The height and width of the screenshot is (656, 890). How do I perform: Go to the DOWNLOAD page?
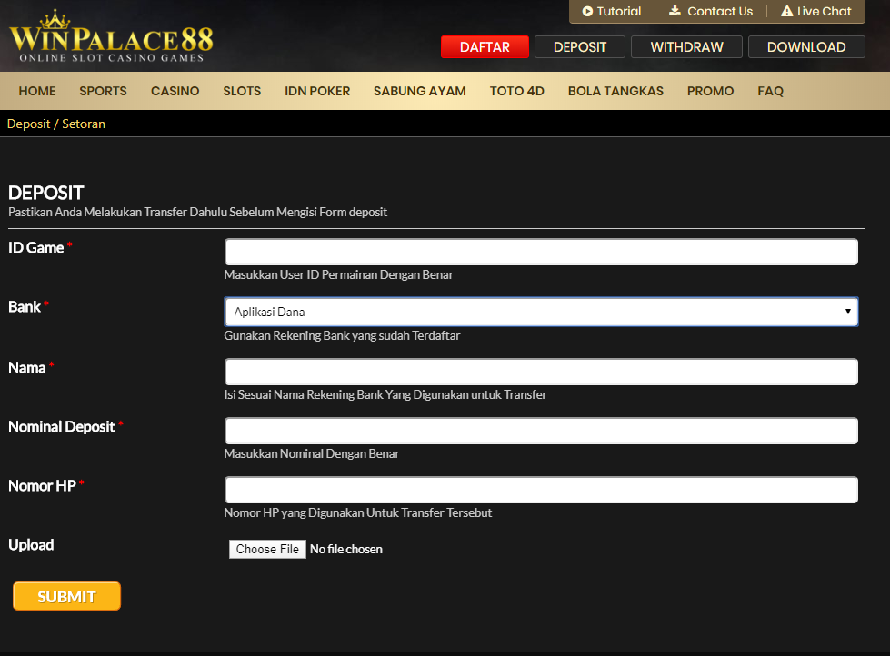806,47
